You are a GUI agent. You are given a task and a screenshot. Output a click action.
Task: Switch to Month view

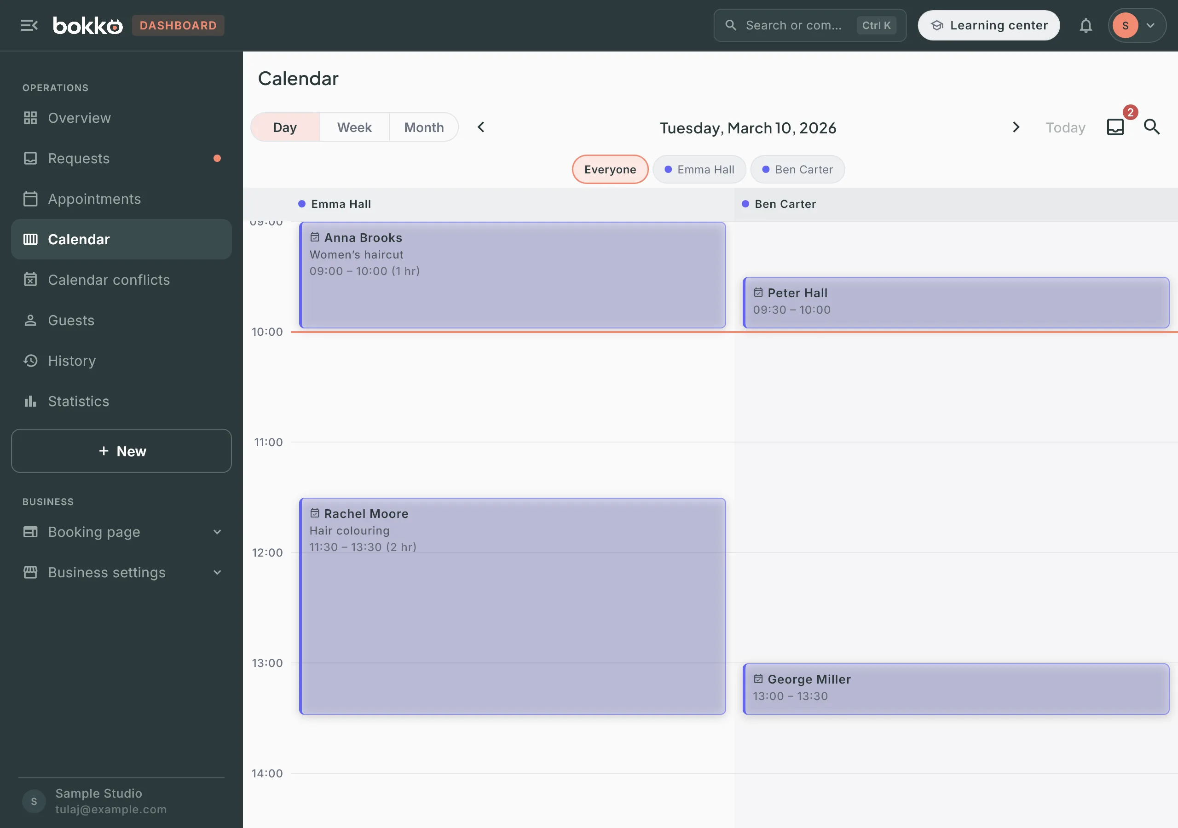pos(424,127)
